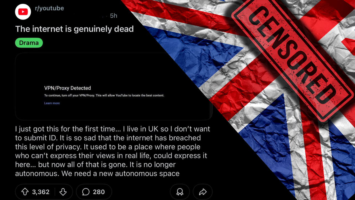Give an award using the ribbon icon

click(x=180, y=192)
